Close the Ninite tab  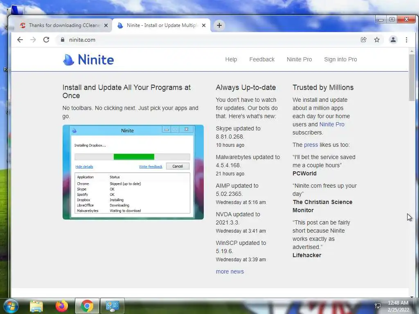[x=204, y=25]
